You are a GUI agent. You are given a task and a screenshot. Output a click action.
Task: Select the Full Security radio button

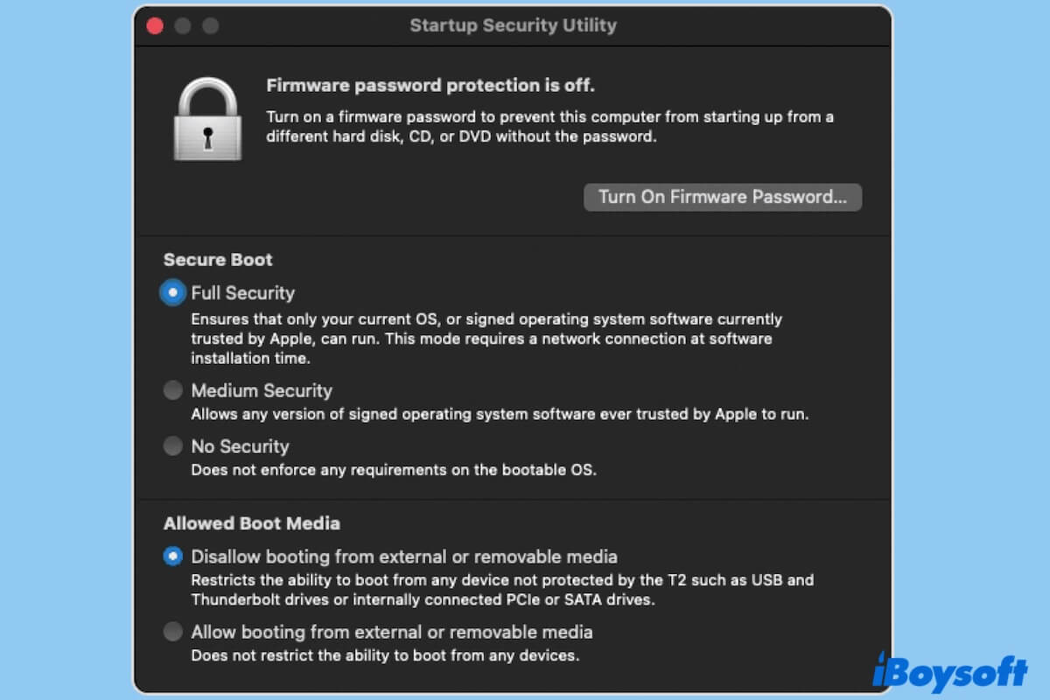pos(173,293)
